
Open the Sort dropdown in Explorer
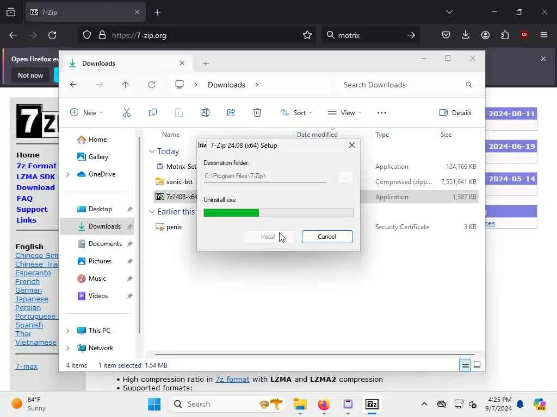click(x=296, y=113)
